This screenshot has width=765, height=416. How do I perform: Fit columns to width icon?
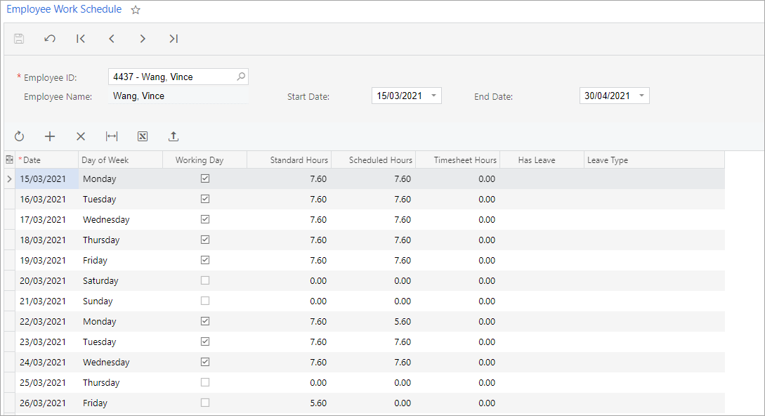click(x=112, y=136)
